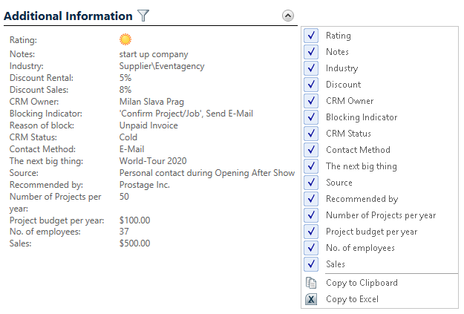This screenshot has width=464, height=314.
Task: Uncheck the Rating checkbox
Action: [x=312, y=36]
